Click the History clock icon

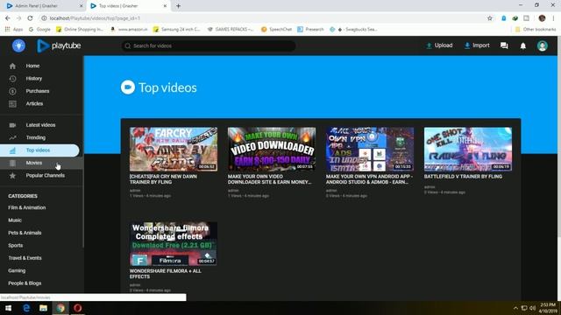tap(12, 79)
